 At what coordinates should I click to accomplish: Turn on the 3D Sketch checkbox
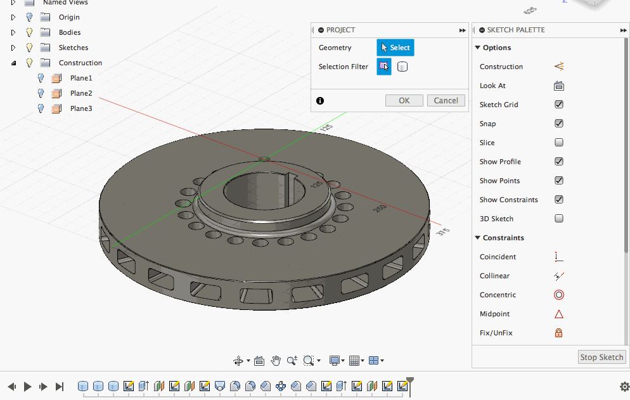pos(558,219)
